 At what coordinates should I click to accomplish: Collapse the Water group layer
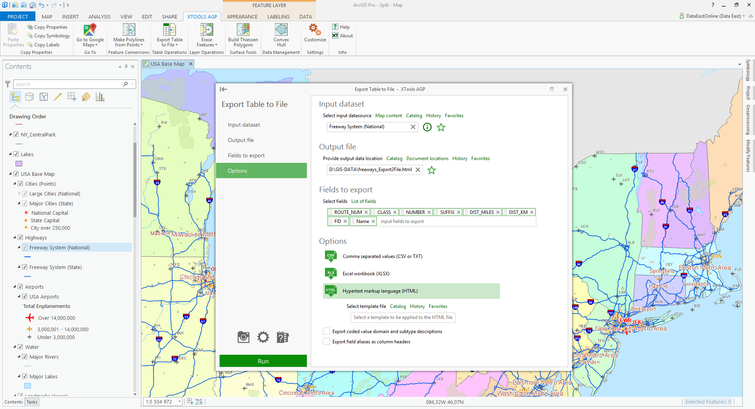[x=15, y=347]
